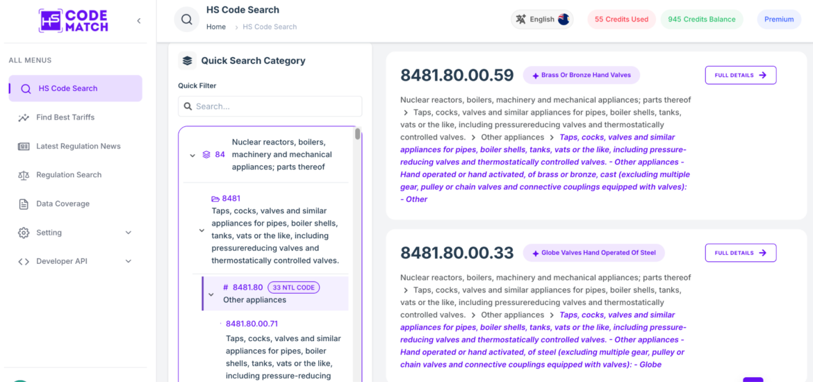Click the magnifier icon beside the HS Code Search title
813x382 pixels.
[187, 19]
